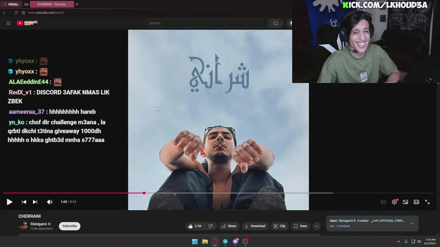
Task: Subscribe to the Shinigami channel
Action: 69,226
